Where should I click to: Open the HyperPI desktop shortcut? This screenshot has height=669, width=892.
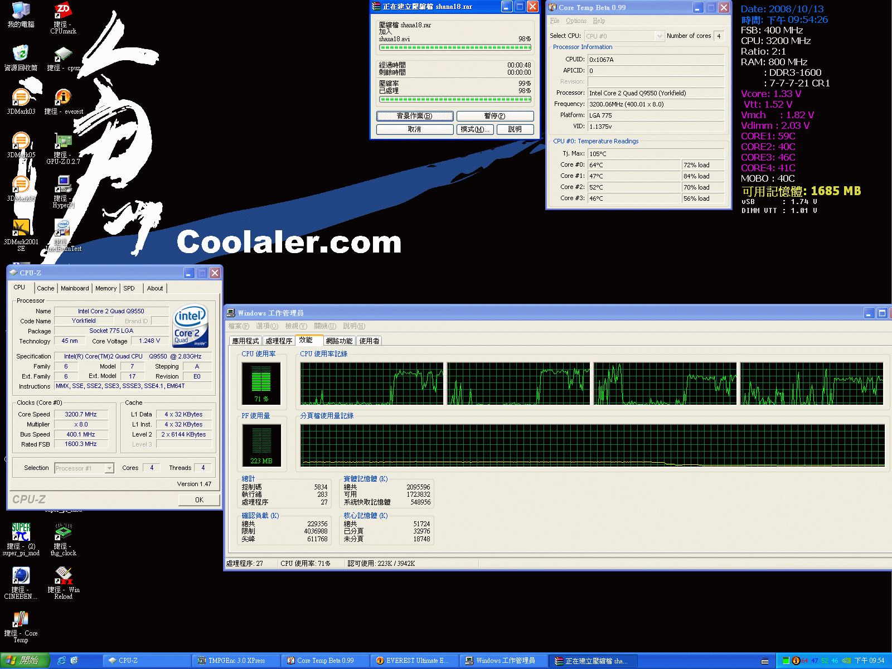click(63, 192)
